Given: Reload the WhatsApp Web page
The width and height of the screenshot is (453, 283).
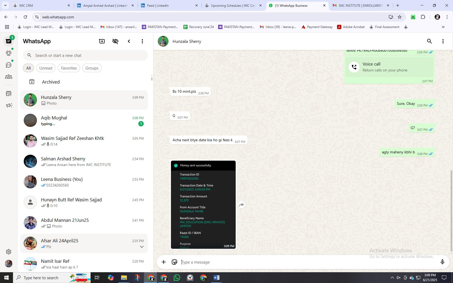Looking at the screenshot, I should point(25,17).
